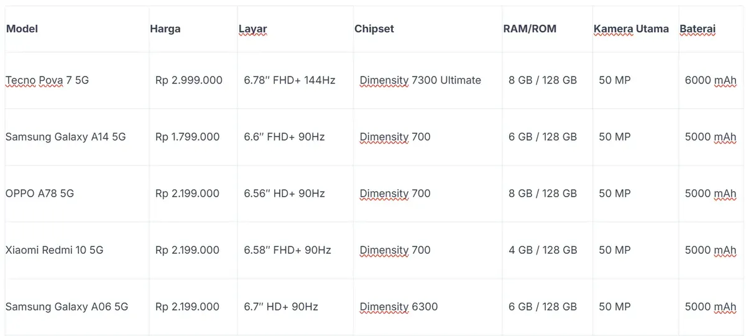Select the 6.56″ HD+ 90Hz cell
746x336 pixels.
285,194
